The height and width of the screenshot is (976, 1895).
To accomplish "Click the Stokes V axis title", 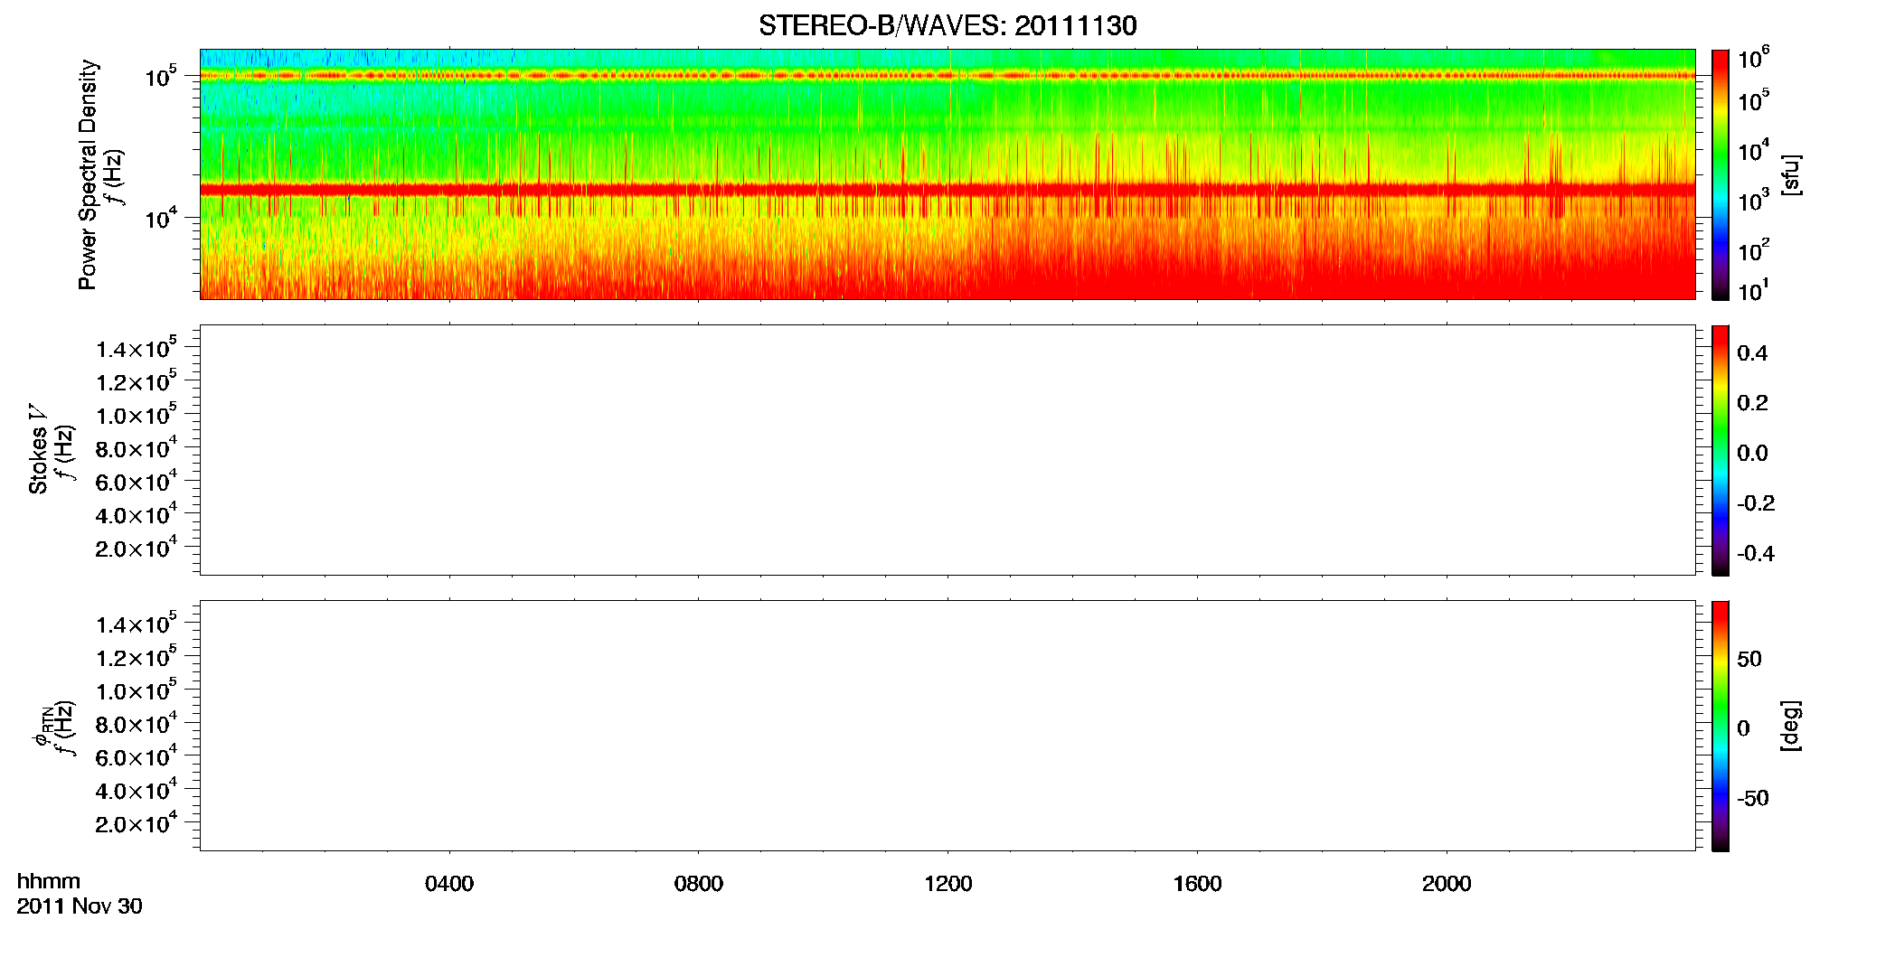I will 38,449.
